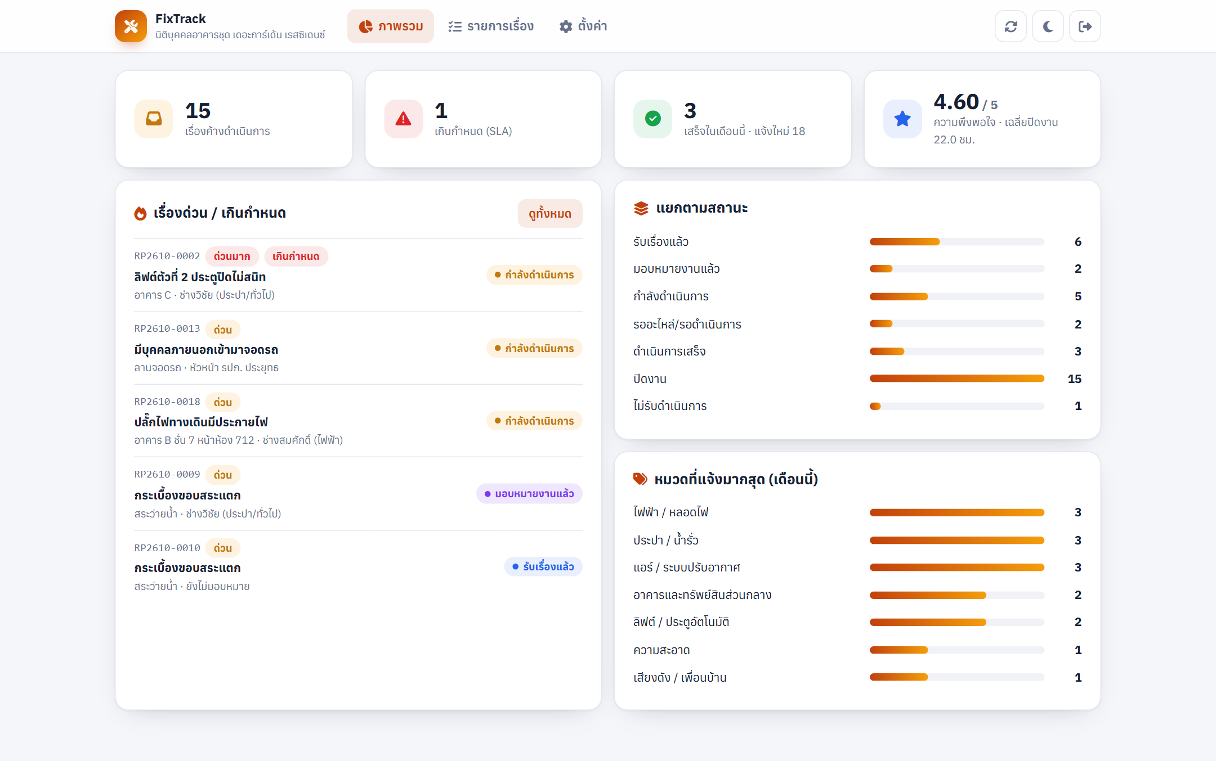Click the flame icon beside เรื่องด่วน heading
The height and width of the screenshot is (761, 1216).
click(140, 213)
